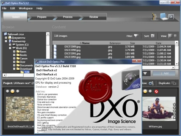Open the Edit menu
This screenshot has width=181, height=136.
pos(13,8)
